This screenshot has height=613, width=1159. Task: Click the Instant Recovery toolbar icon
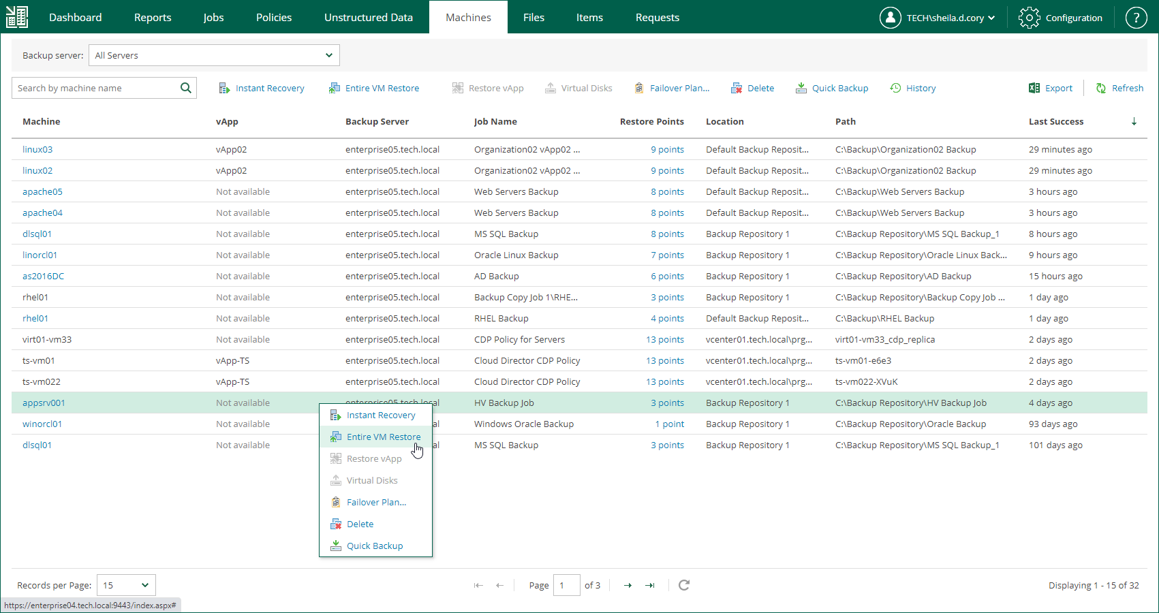pos(224,89)
